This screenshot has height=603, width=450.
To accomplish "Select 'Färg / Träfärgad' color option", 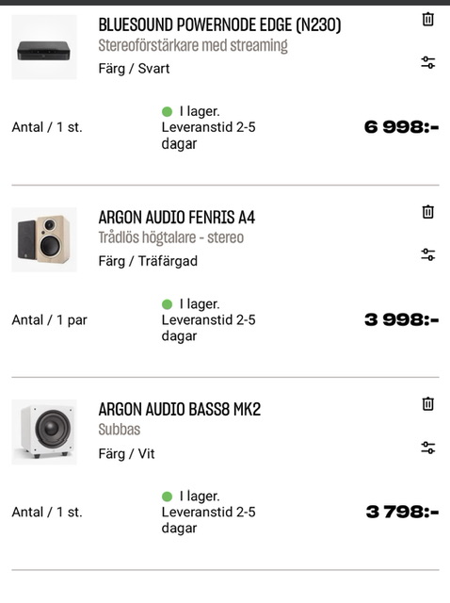I will click(x=148, y=261).
